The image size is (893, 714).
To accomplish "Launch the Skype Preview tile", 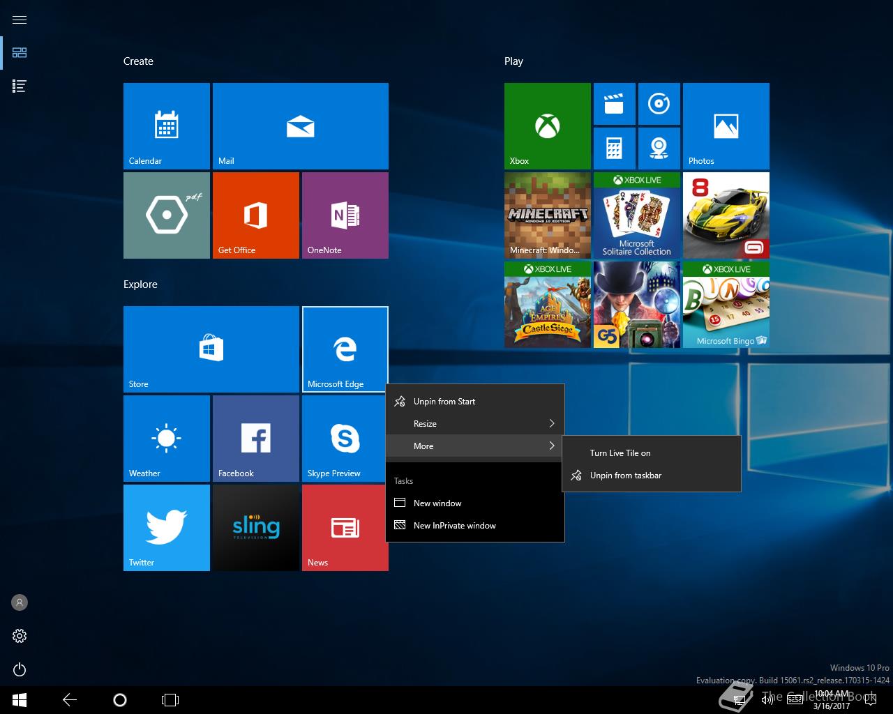I will coord(345,439).
